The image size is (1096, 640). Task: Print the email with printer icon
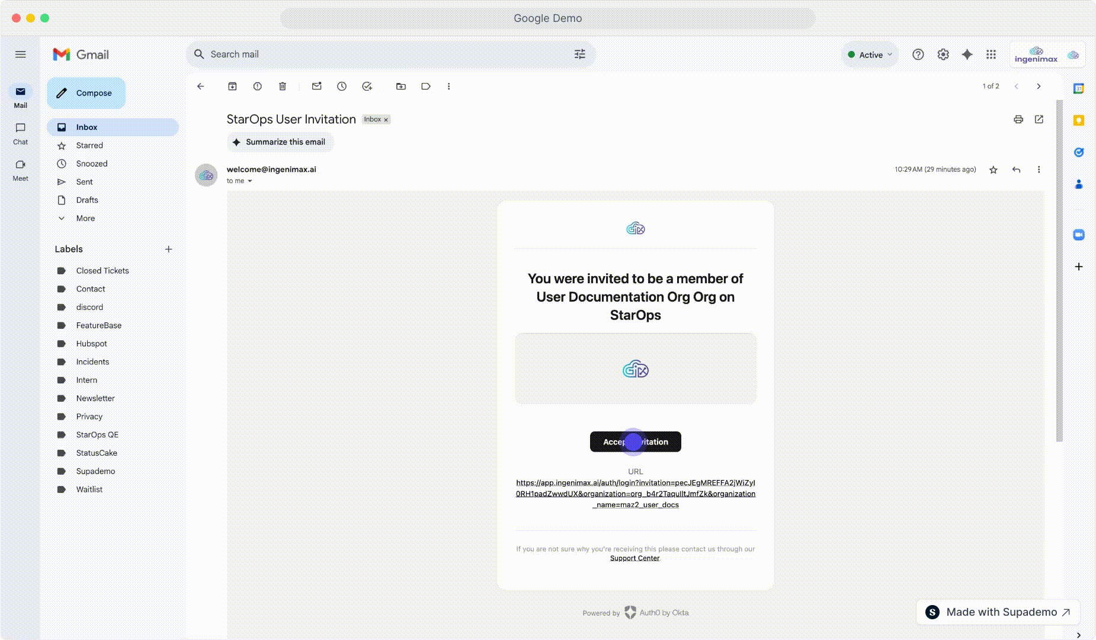pos(1018,120)
